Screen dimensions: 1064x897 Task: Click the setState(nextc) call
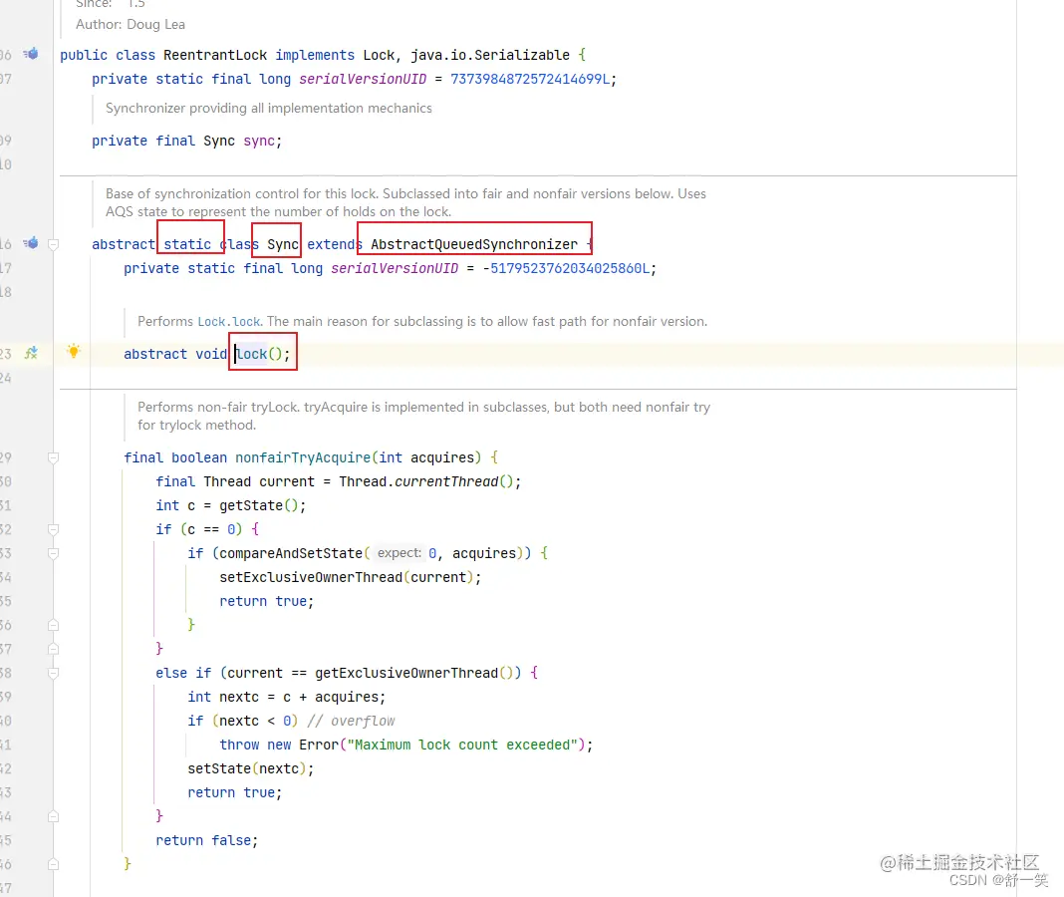tap(247, 768)
